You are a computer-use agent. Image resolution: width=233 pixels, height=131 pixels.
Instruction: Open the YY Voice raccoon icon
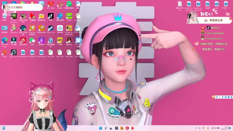tap(60, 41)
